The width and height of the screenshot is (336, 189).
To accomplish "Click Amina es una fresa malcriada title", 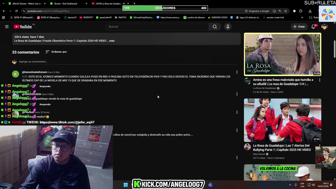I will 283,82.
